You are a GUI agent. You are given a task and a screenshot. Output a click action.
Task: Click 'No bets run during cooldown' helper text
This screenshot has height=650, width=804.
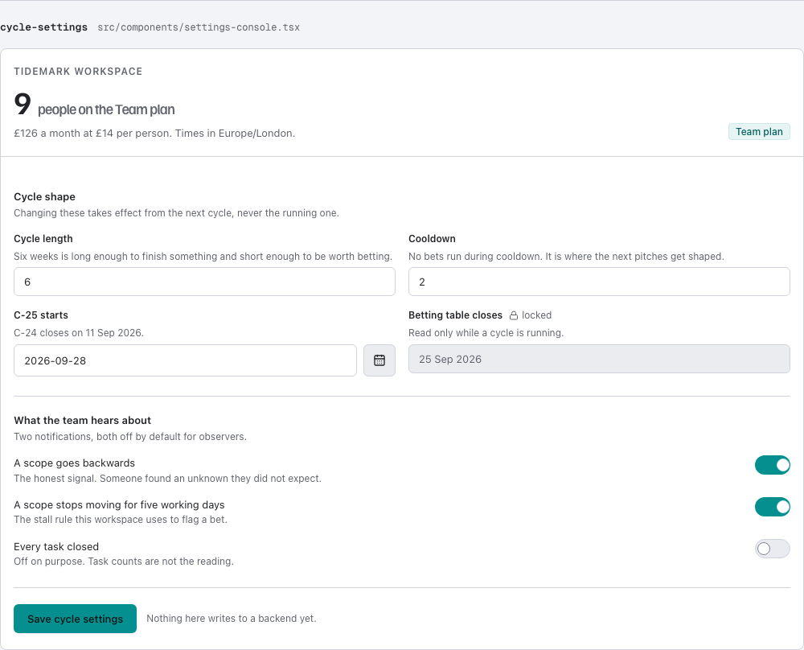(x=566, y=257)
